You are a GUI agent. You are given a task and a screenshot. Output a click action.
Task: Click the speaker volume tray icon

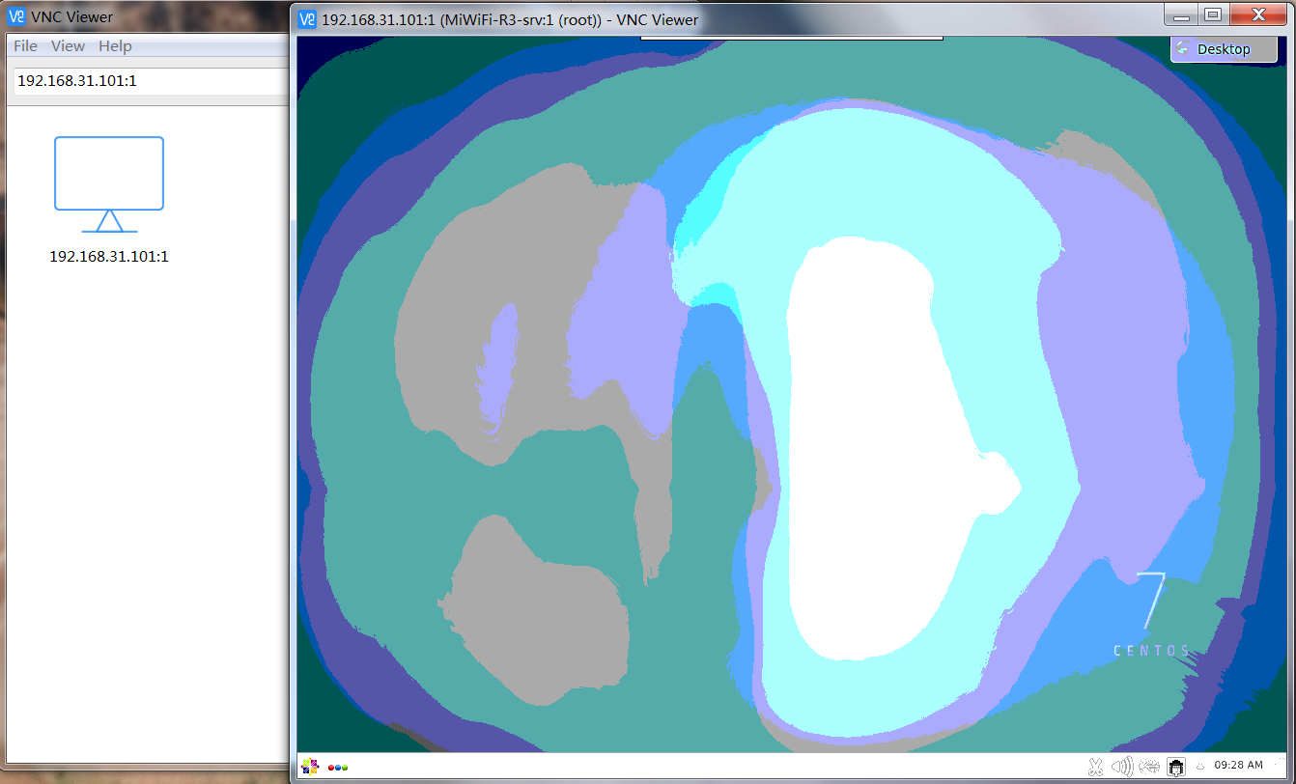click(1121, 767)
